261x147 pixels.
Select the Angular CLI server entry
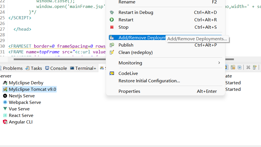[x=21, y=122]
